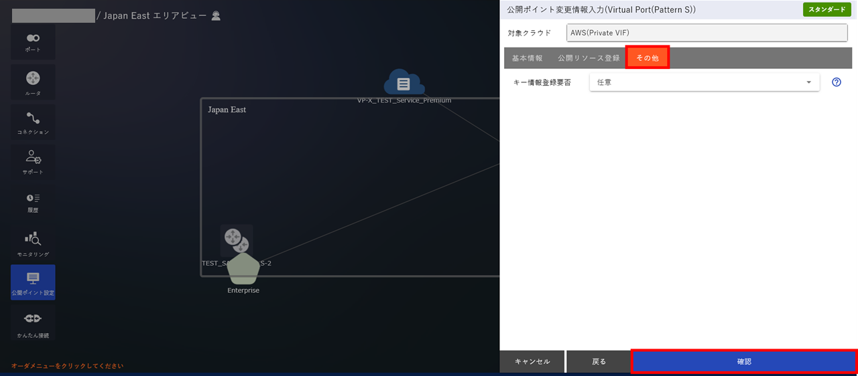
Task: Click the 確認 button
Action: pos(744,361)
